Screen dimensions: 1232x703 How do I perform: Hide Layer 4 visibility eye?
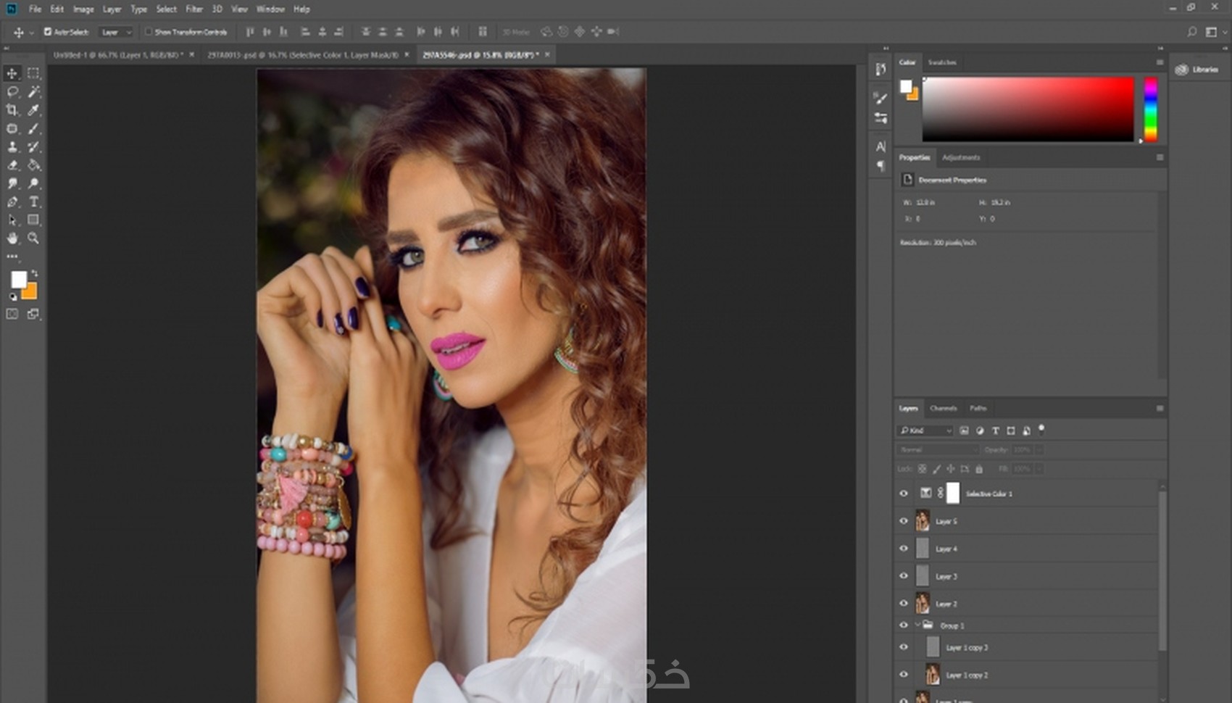904,549
